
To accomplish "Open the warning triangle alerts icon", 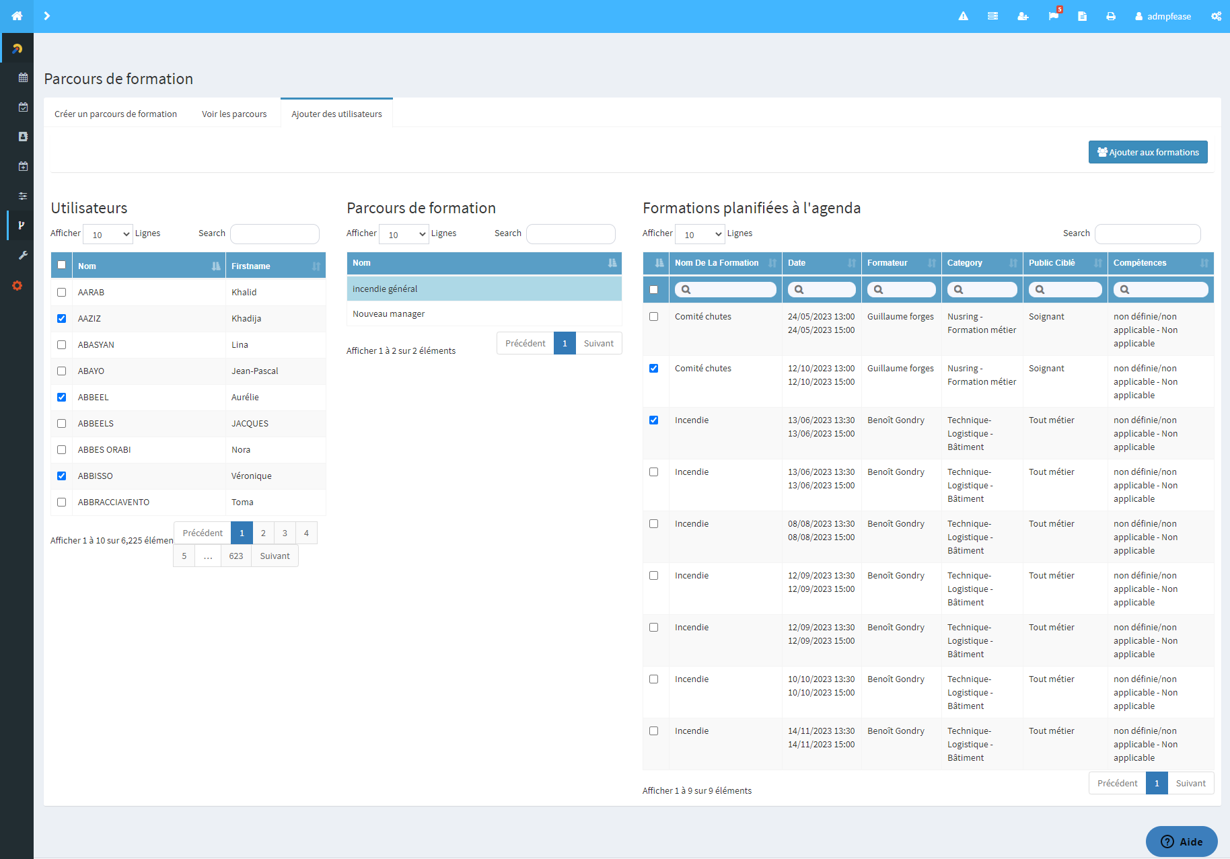I will [963, 16].
